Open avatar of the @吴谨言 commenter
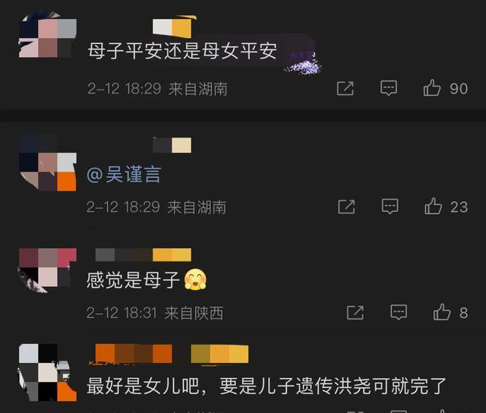The image size is (486, 413). pyautogui.click(x=48, y=162)
